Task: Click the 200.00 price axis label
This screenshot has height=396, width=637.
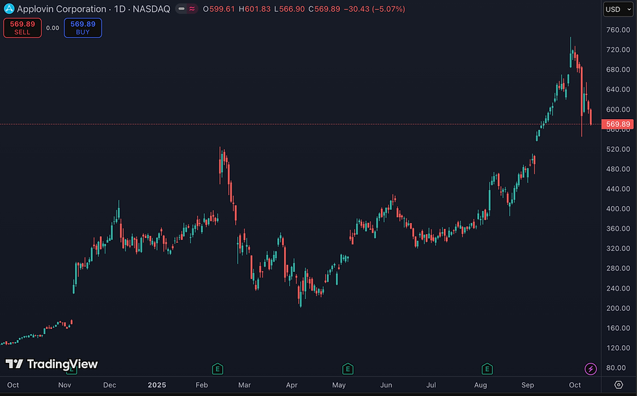Action: 618,308
